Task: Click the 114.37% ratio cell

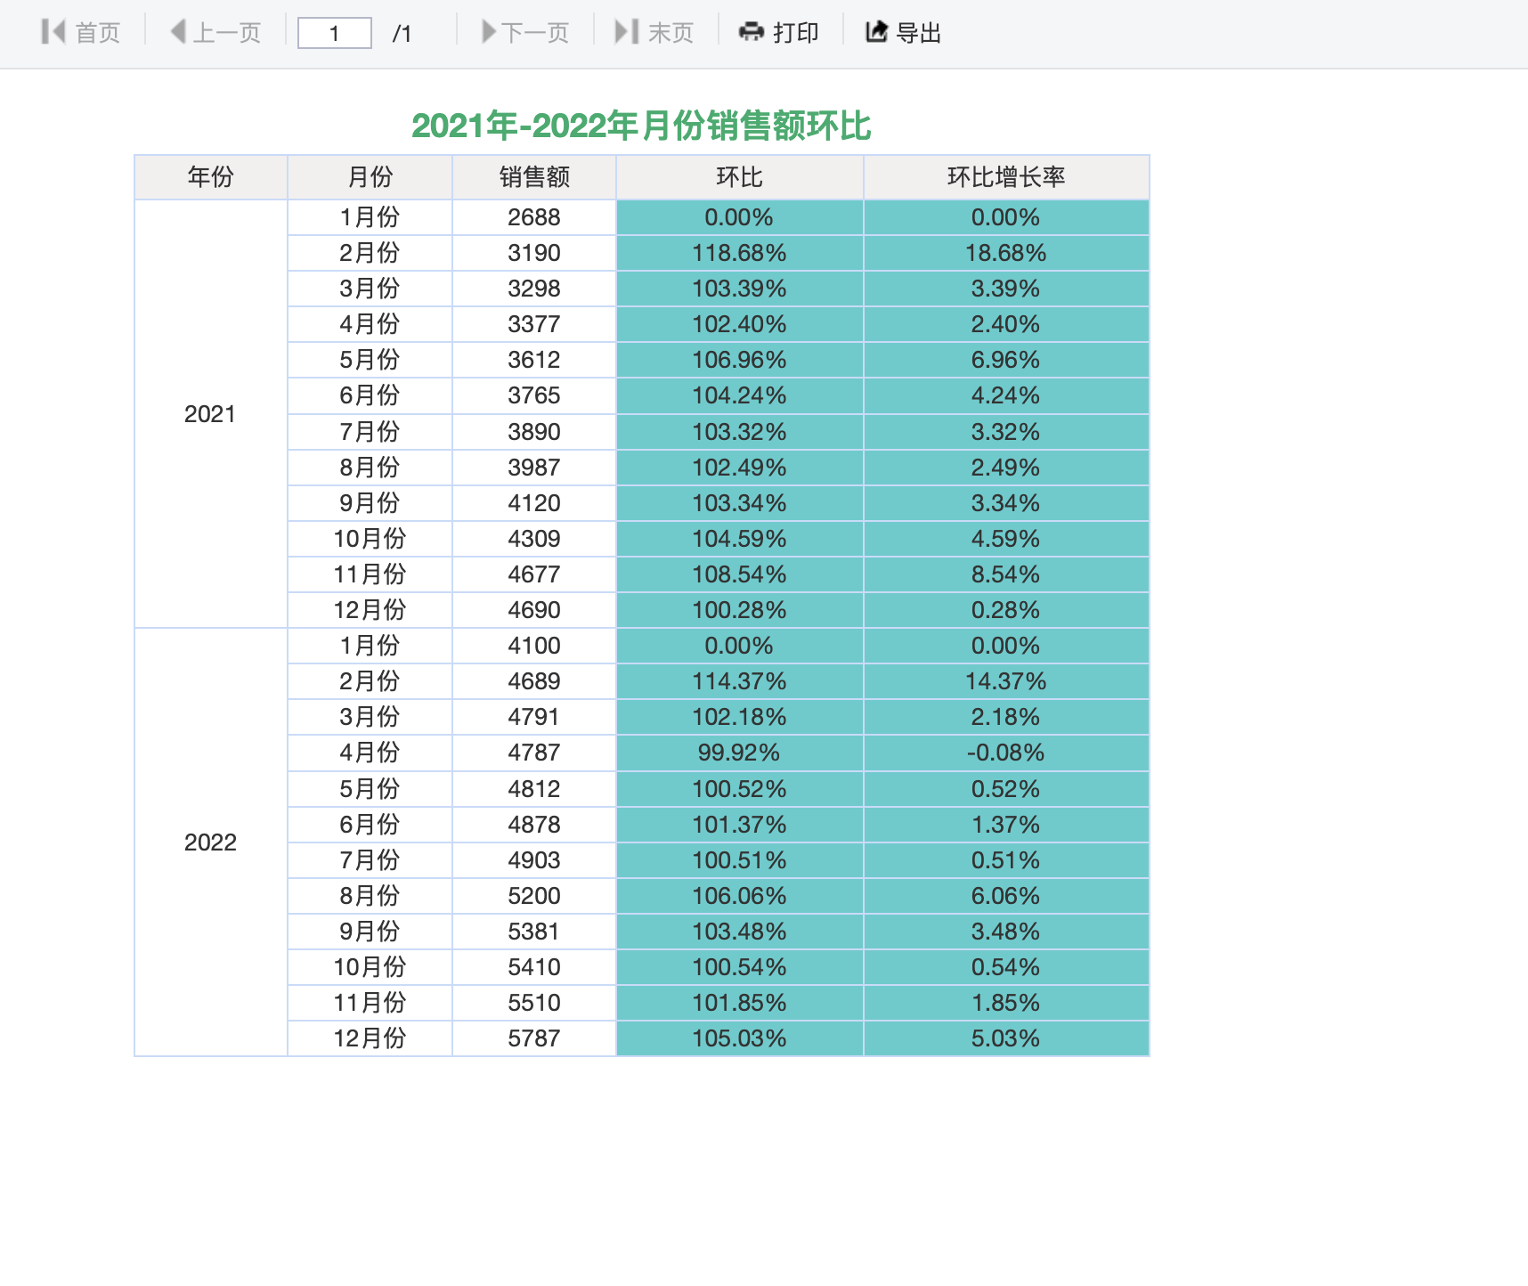Action: click(740, 681)
